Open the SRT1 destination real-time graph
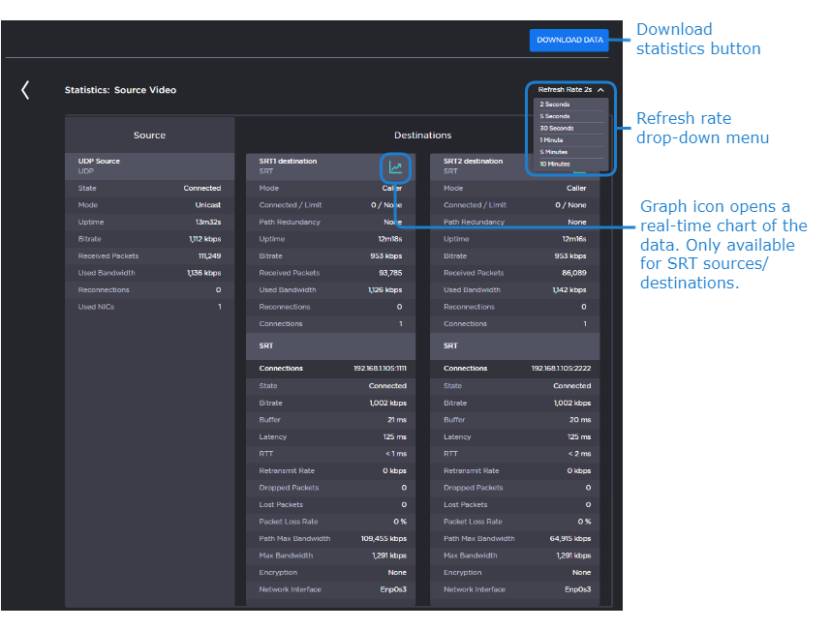The image size is (830, 630). 395,167
